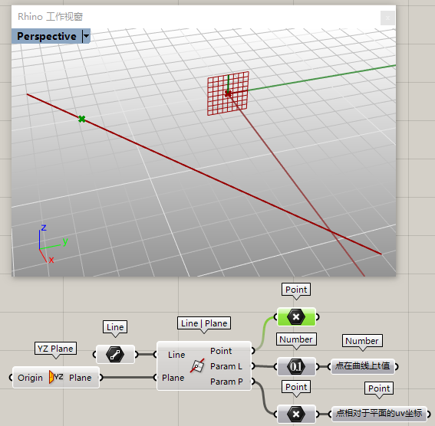Select the Number parameter 0.1 icon

(296, 366)
